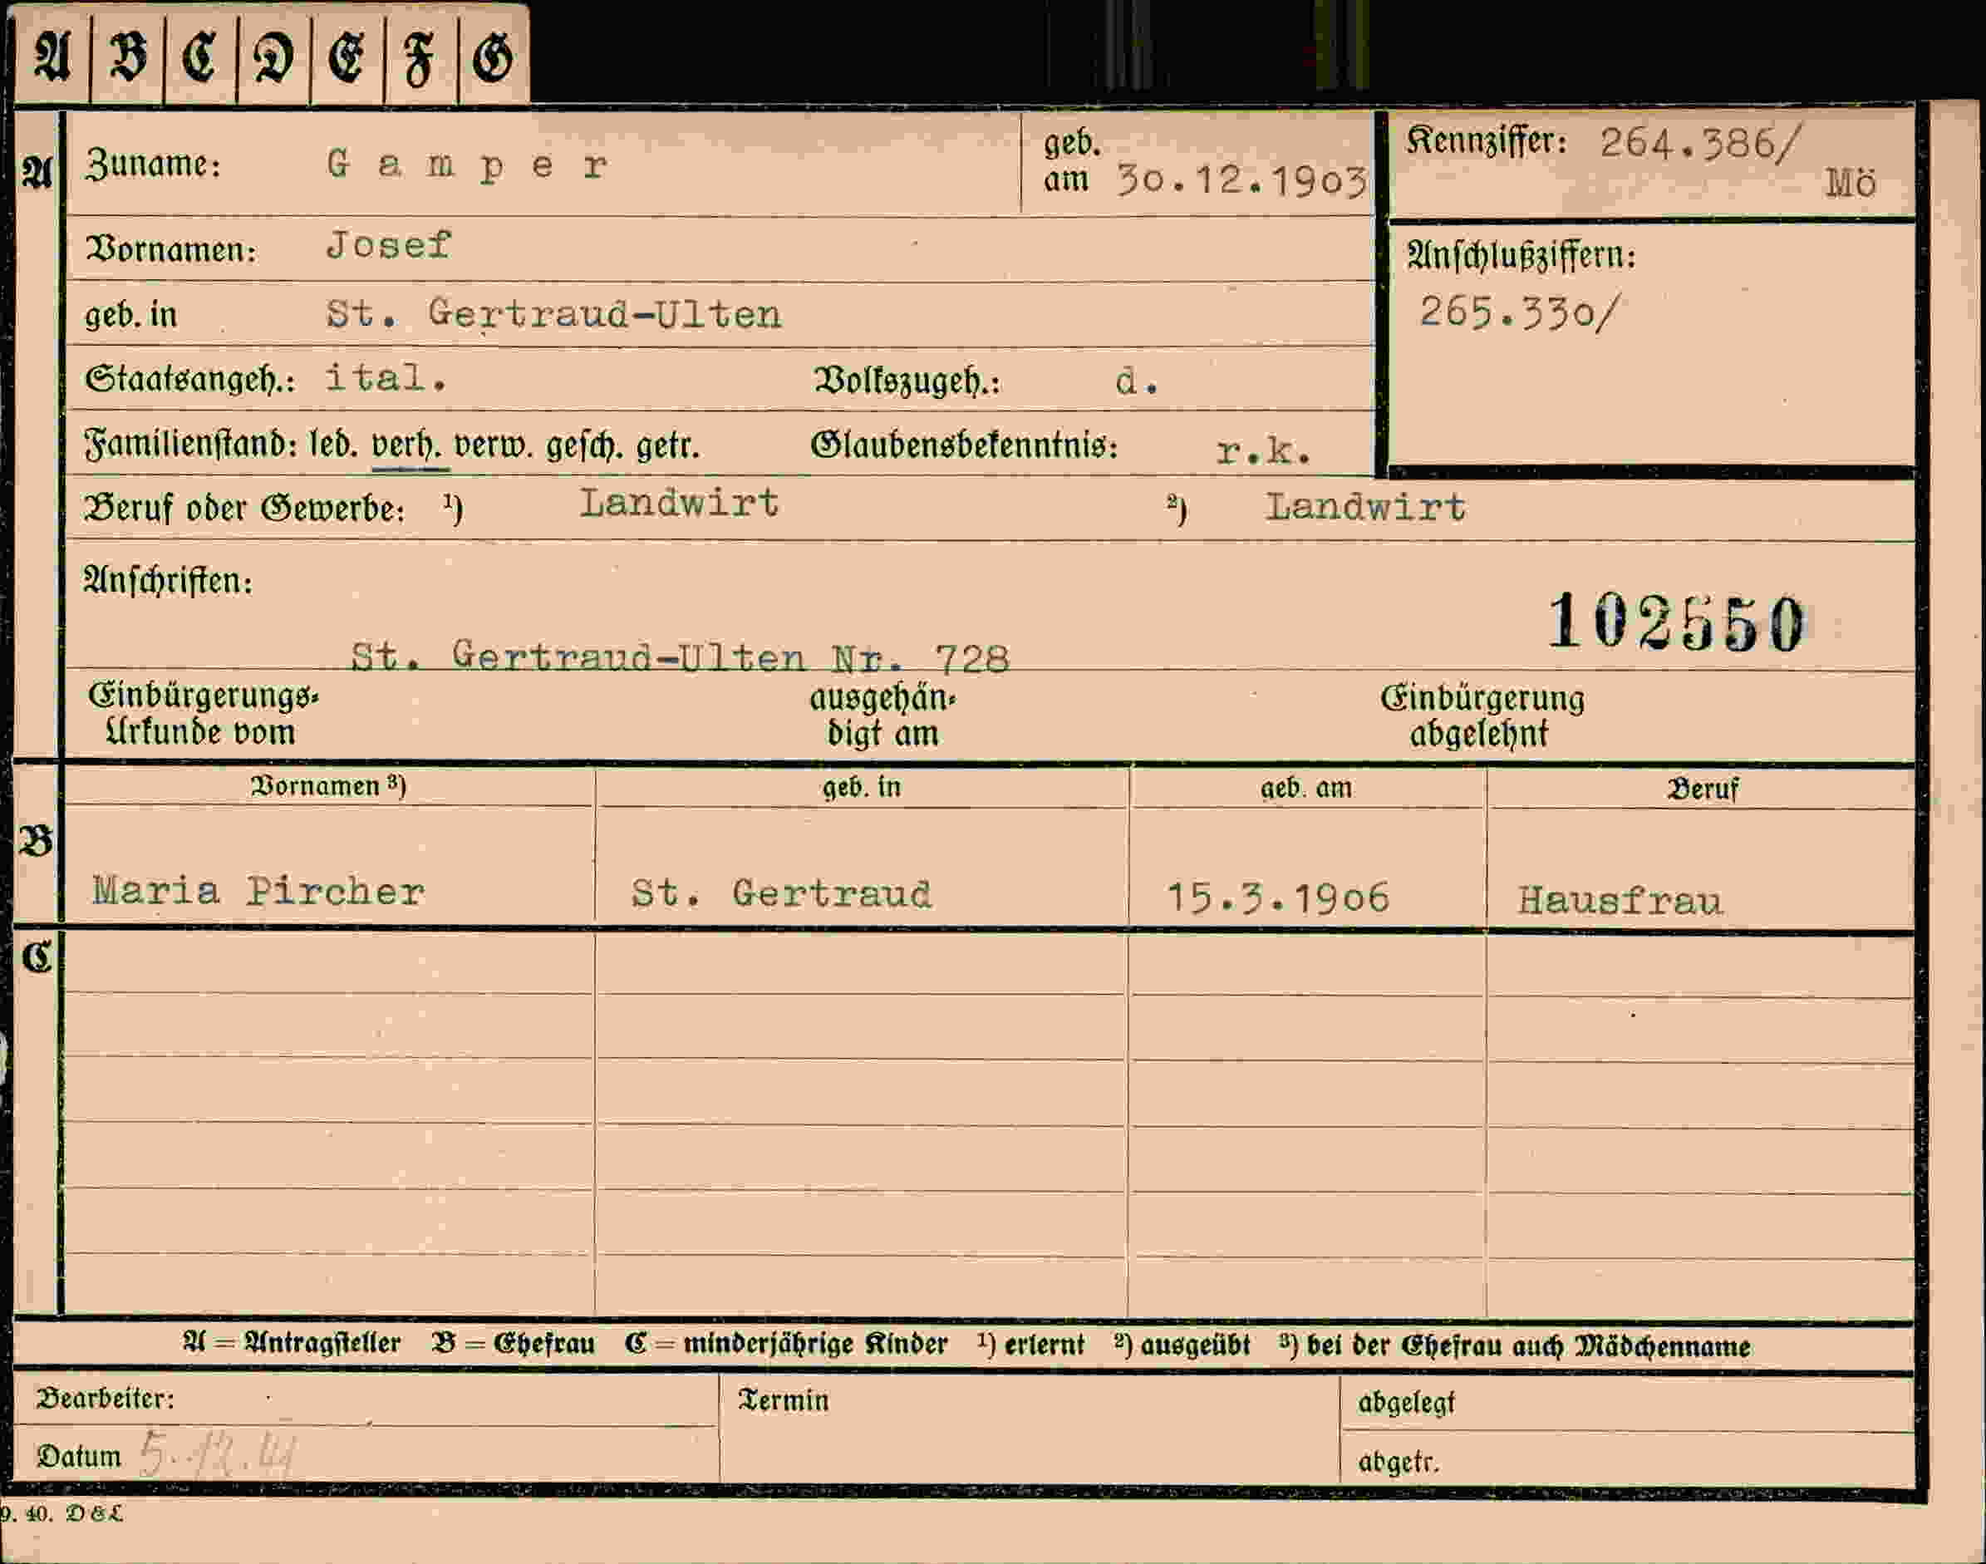
Task: Click the surname "G a m p e r"
Action: (467, 165)
